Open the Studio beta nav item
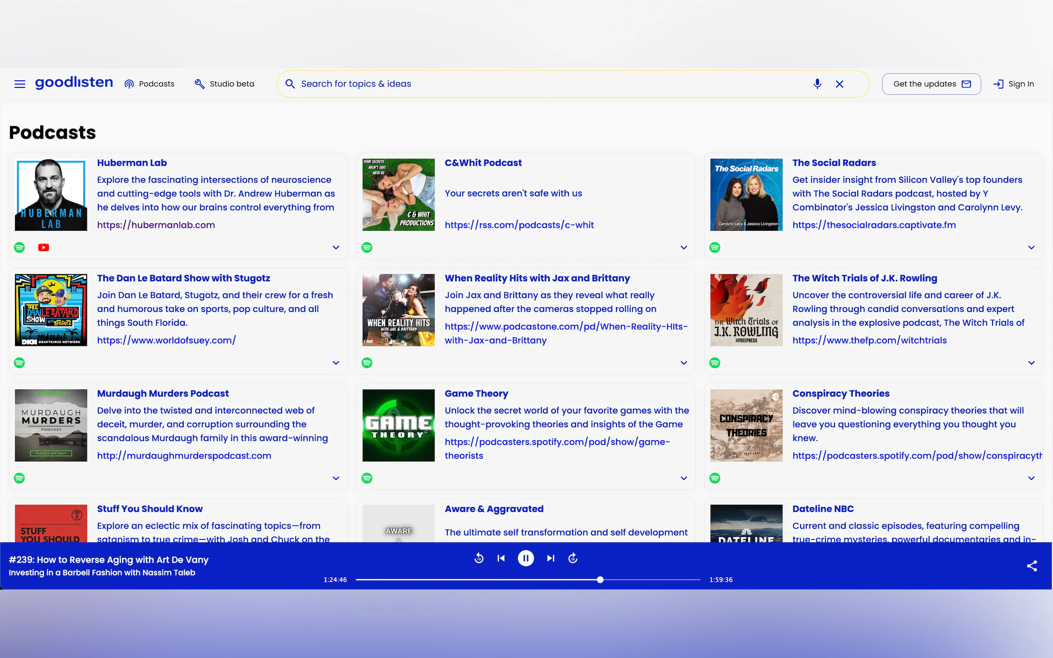Viewport: 1053px width, 658px height. point(225,84)
